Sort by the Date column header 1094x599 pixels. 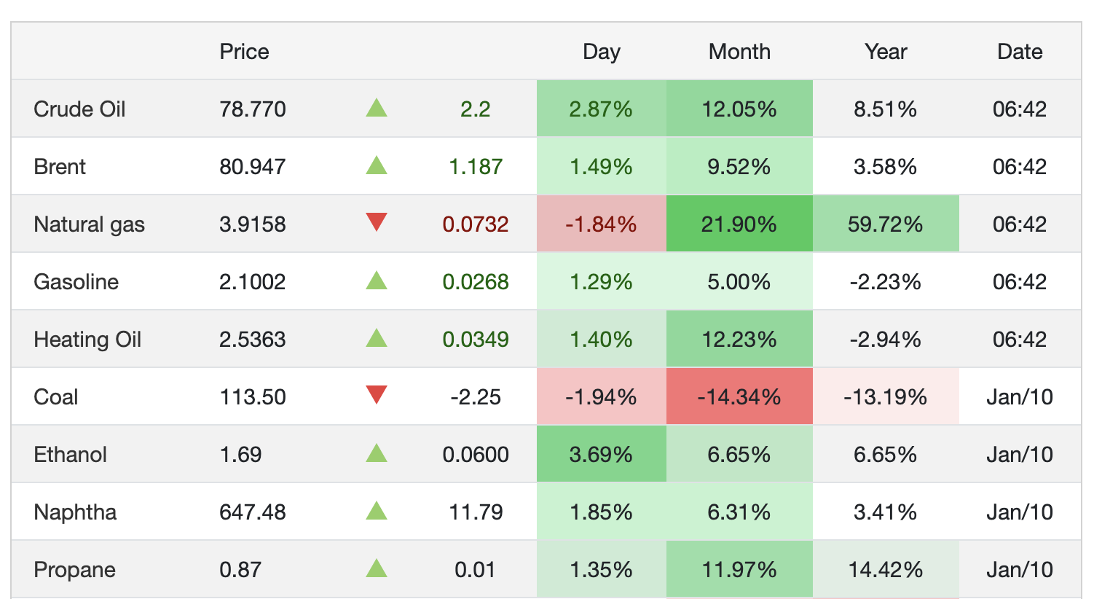1020,52
